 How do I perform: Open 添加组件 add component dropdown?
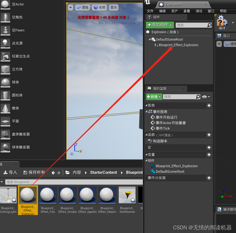(x=160, y=25)
